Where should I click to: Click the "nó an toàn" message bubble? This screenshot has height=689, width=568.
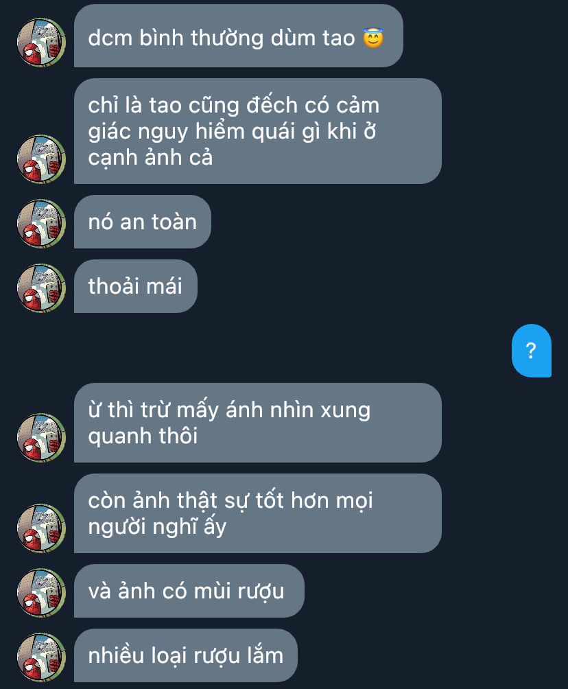click(142, 222)
